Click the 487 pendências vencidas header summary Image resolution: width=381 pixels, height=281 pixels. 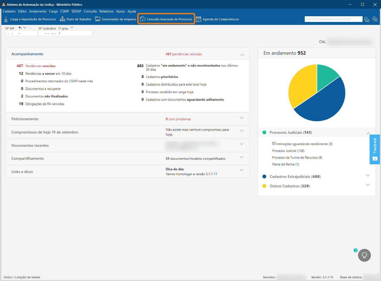tap(184, 54)
